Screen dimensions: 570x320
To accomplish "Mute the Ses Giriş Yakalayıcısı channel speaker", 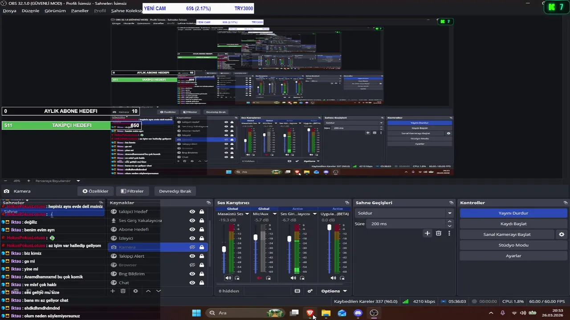I will 293,278.
